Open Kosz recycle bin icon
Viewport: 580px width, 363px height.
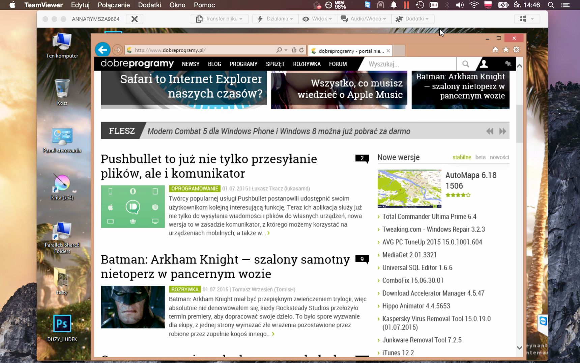point(62,92)
